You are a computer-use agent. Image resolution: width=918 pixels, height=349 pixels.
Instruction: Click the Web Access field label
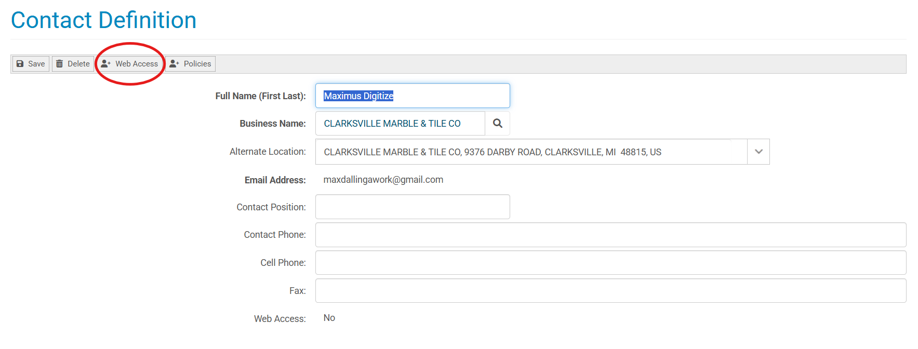280,319
